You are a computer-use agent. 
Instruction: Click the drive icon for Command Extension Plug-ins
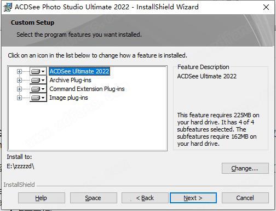click(x=36, y=89)
